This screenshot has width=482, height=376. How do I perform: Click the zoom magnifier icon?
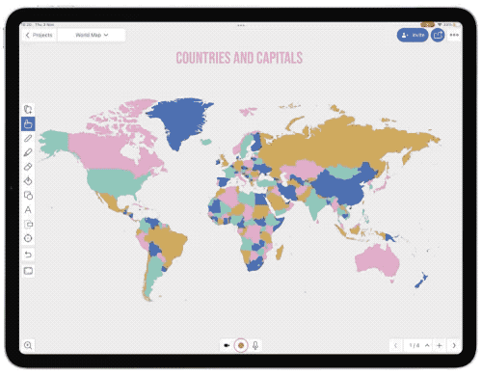click(28, 345)
